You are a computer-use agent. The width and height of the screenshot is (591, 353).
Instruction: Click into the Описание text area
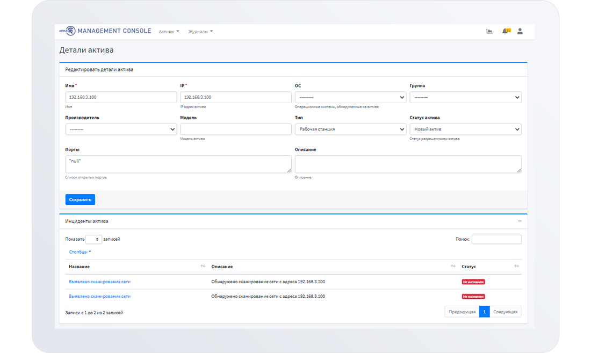click(x=408, y=164)
